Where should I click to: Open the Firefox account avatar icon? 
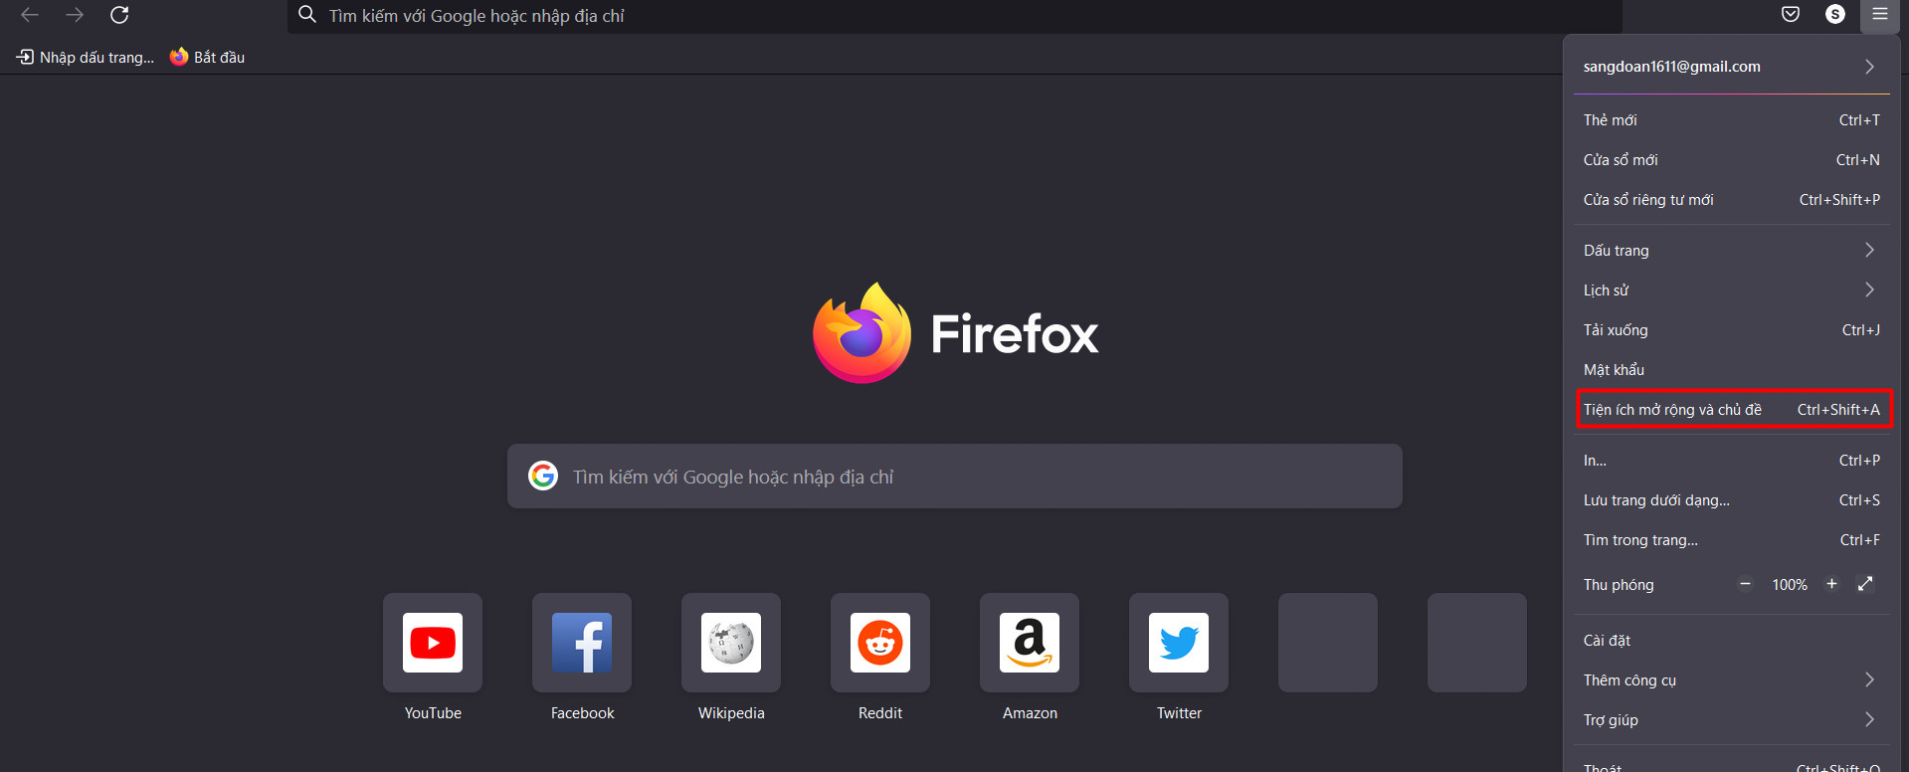click(1835, 14)
